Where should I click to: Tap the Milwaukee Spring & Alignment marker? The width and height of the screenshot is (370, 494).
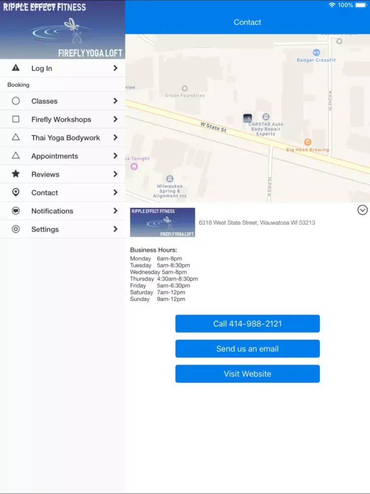coord(170,179)
